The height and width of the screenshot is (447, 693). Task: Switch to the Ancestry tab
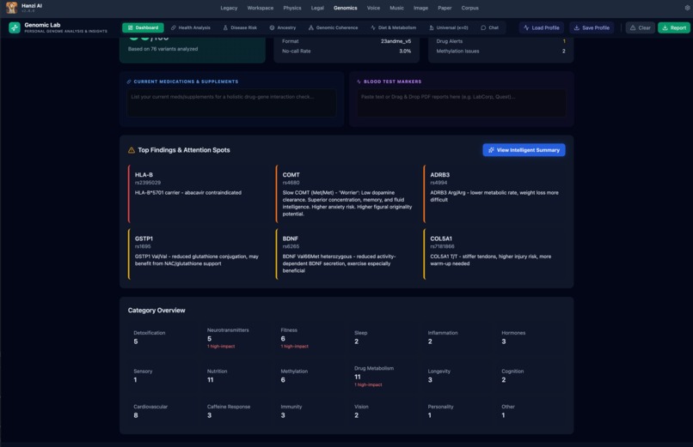click(282, 27)
